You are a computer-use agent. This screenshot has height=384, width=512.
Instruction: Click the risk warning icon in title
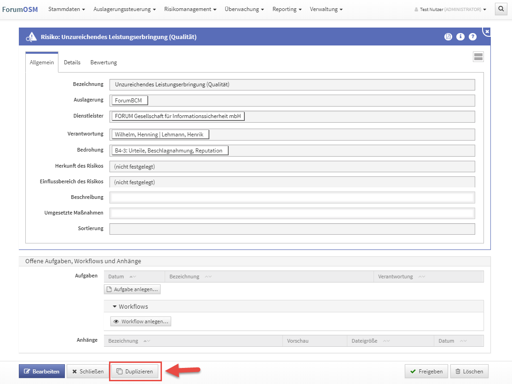click(31, 37)
